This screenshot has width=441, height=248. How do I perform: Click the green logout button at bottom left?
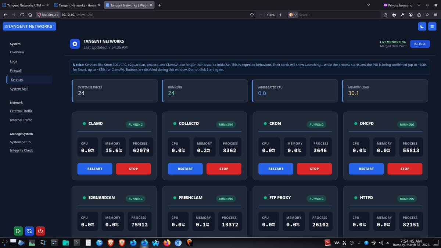tap(18, 231)
